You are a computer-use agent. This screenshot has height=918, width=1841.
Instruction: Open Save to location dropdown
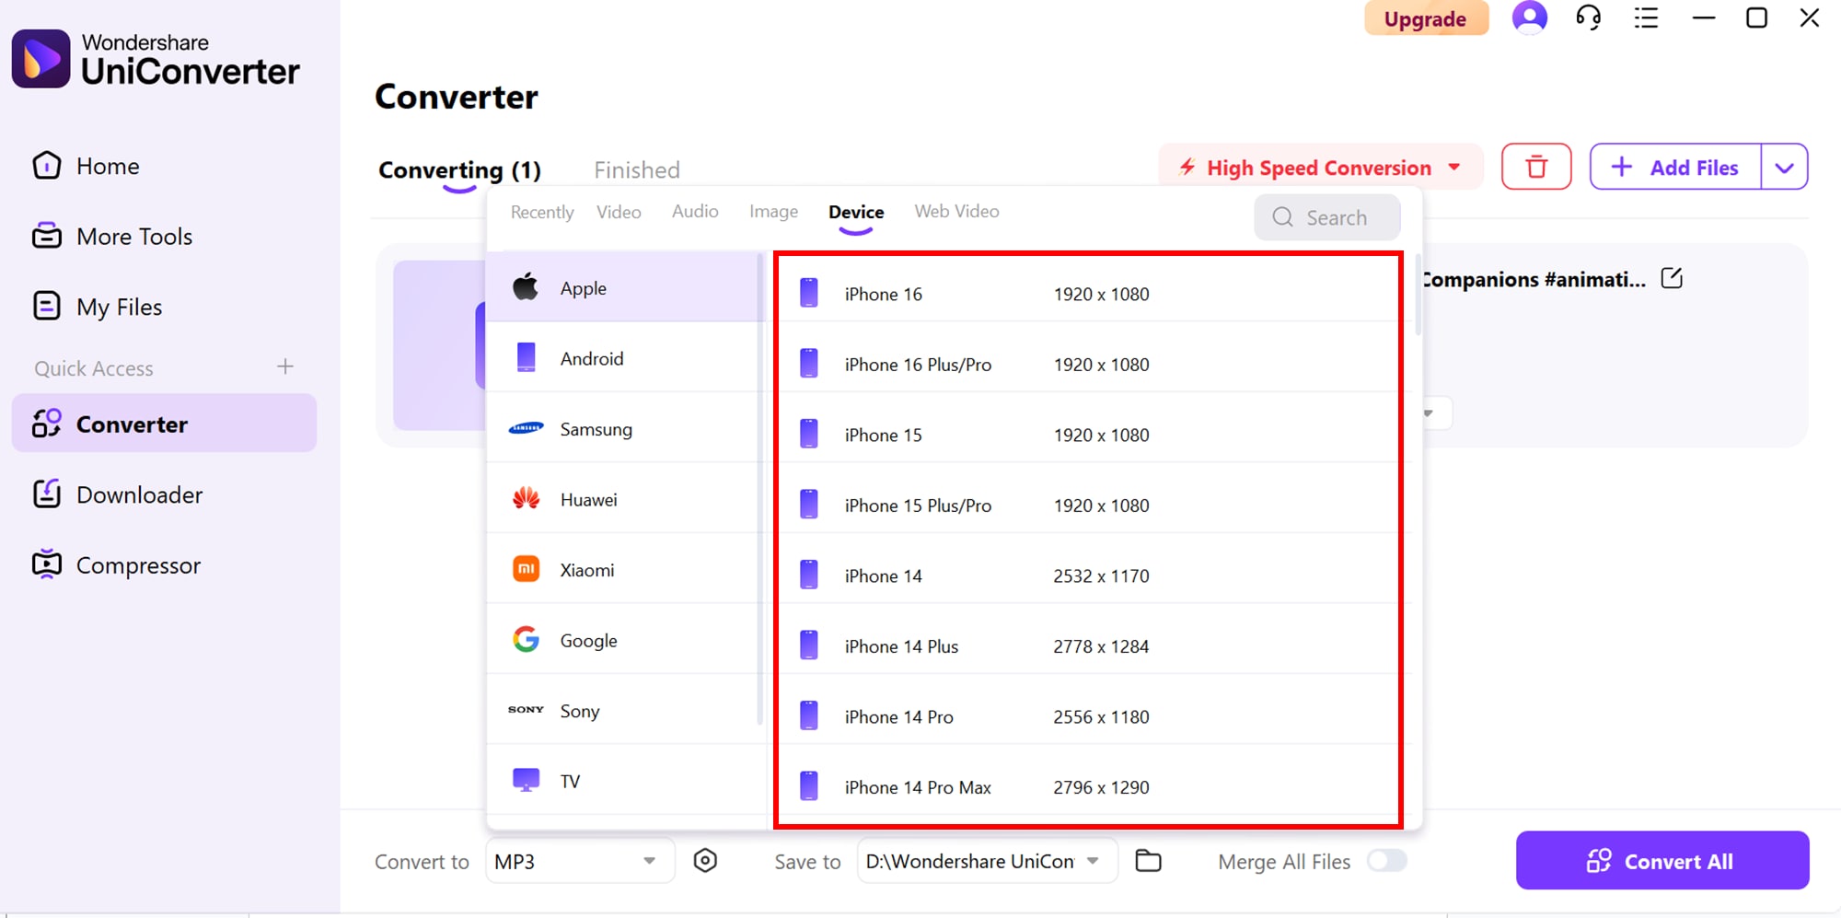(987, 861)
